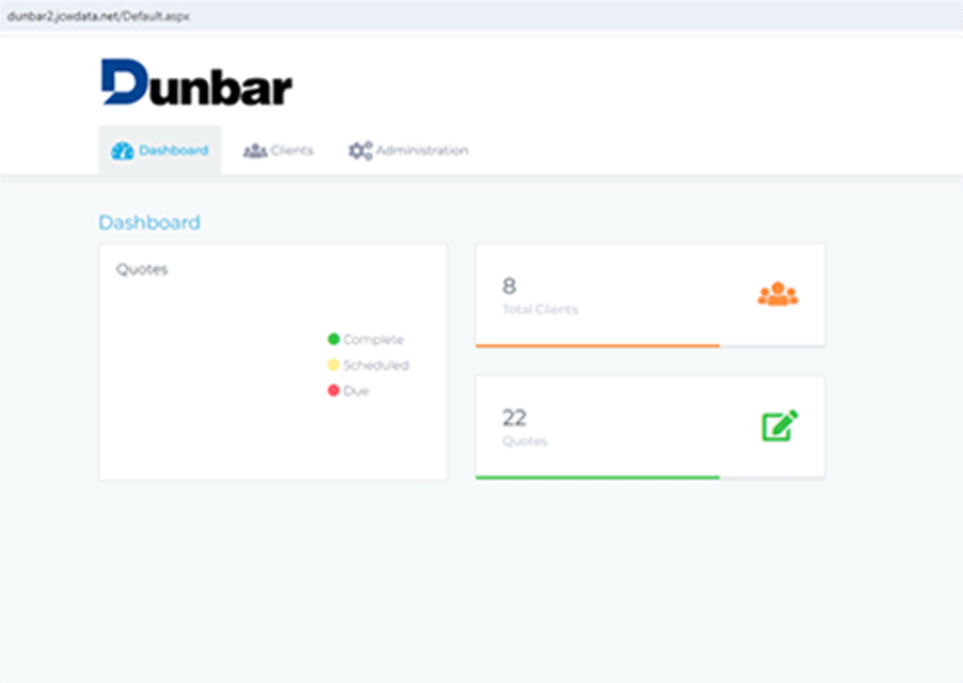The width and height of the screenshot is (963, 683).
Task: Toggle the Complete legend item
Action: pyautogui.click(x=366, y=339)
